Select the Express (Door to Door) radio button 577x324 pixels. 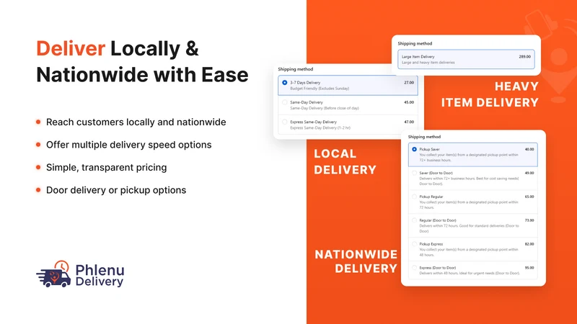(x=414, y=268)
